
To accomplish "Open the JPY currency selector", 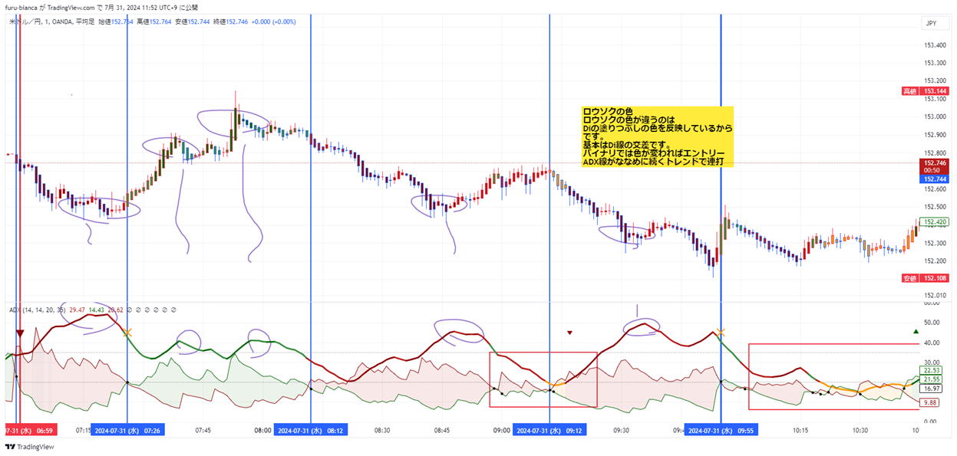I will pyautogui.click(x=931, y=23).
